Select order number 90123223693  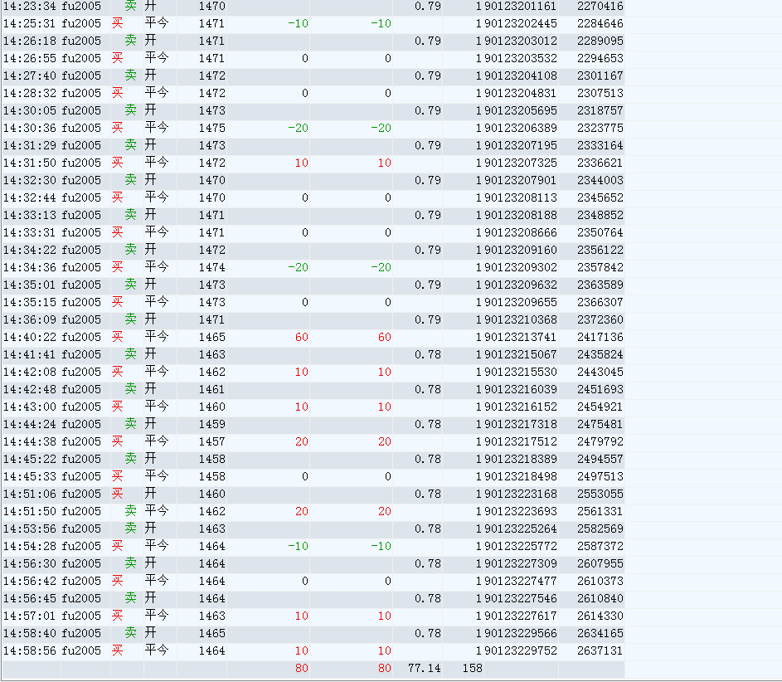coord(521,513)
